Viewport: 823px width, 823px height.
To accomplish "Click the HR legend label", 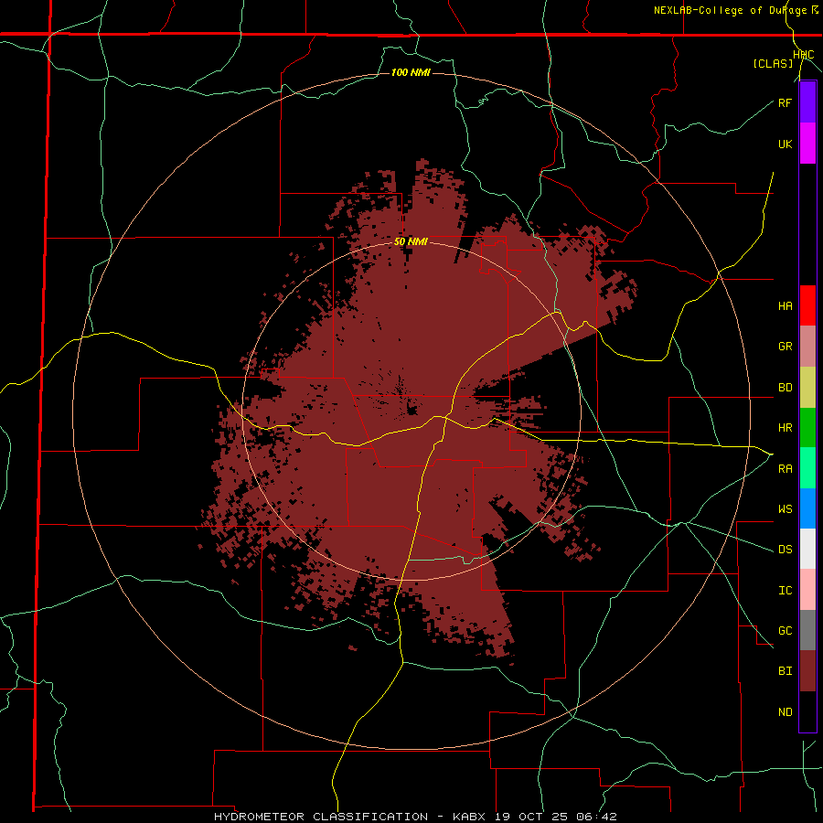I will 785,428.
